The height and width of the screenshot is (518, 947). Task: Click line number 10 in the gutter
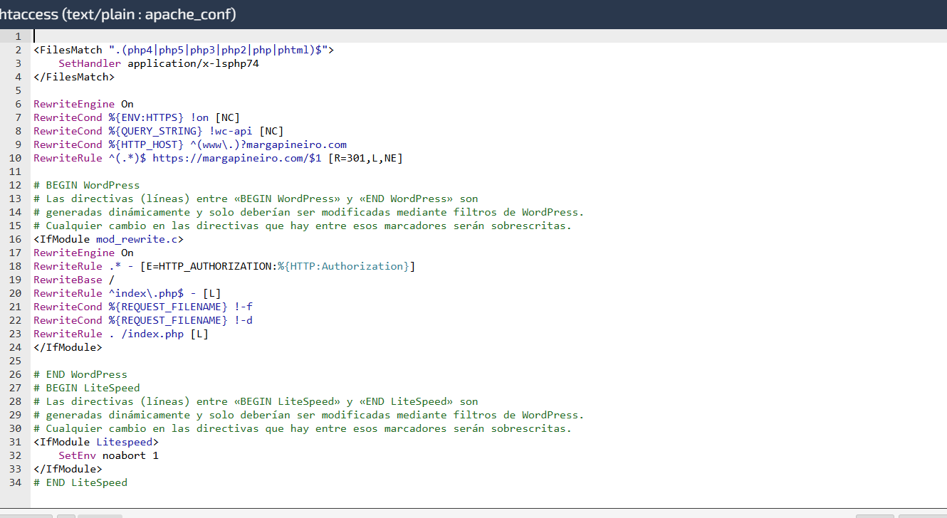(17, 158)
